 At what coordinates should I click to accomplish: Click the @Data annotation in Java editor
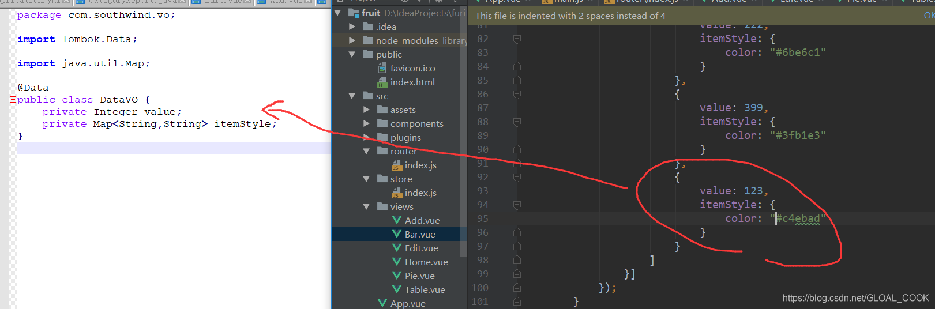33,88
